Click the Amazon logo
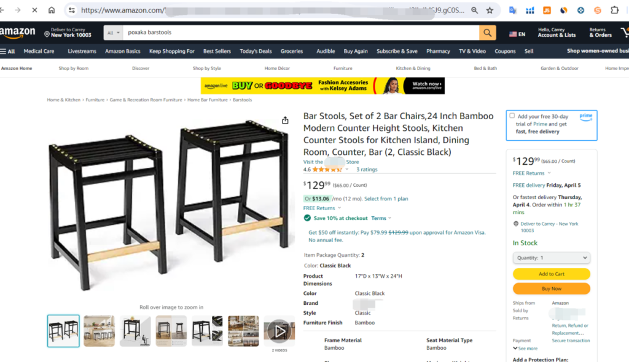The width and height of the screenshot is (629, 362). point(18,33)
